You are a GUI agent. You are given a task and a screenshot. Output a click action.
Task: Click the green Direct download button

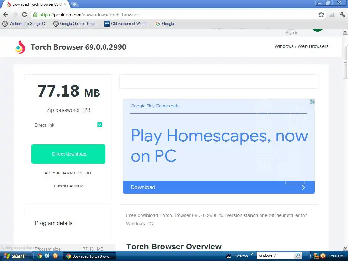68,154
